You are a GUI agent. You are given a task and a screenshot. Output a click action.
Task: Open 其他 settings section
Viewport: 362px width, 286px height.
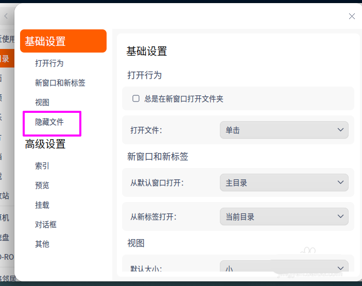[42, 244]
